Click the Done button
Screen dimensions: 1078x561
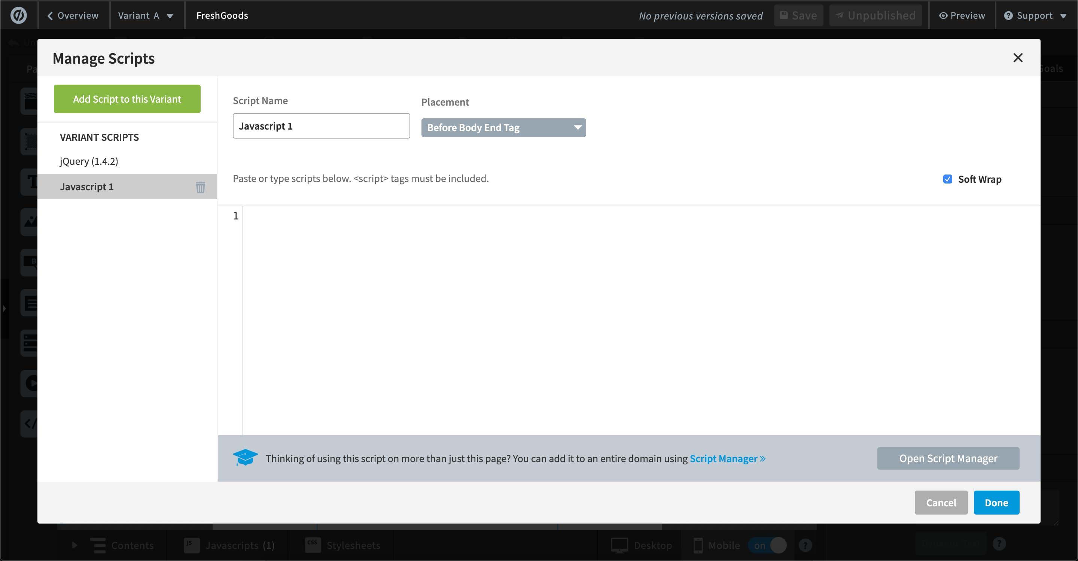(996, 502)
